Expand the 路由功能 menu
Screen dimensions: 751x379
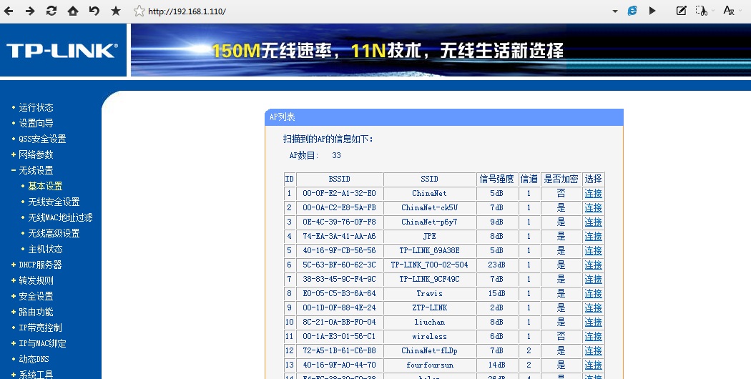click(36, 312)
